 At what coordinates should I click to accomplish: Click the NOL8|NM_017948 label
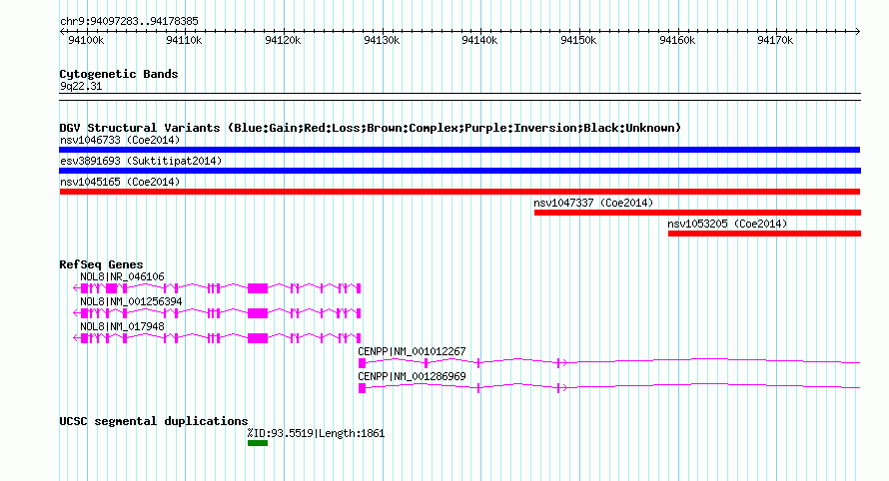(x=122, y=326)
